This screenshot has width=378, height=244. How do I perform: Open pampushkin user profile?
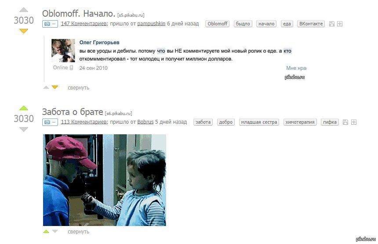click(151, 24)
